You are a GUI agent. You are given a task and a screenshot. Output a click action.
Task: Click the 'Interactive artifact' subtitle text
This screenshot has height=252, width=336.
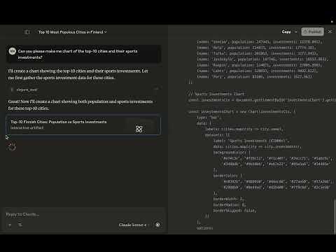click(x=27, y=127)
